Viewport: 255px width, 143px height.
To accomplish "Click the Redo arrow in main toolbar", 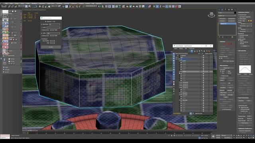I will tap(6, 6).
